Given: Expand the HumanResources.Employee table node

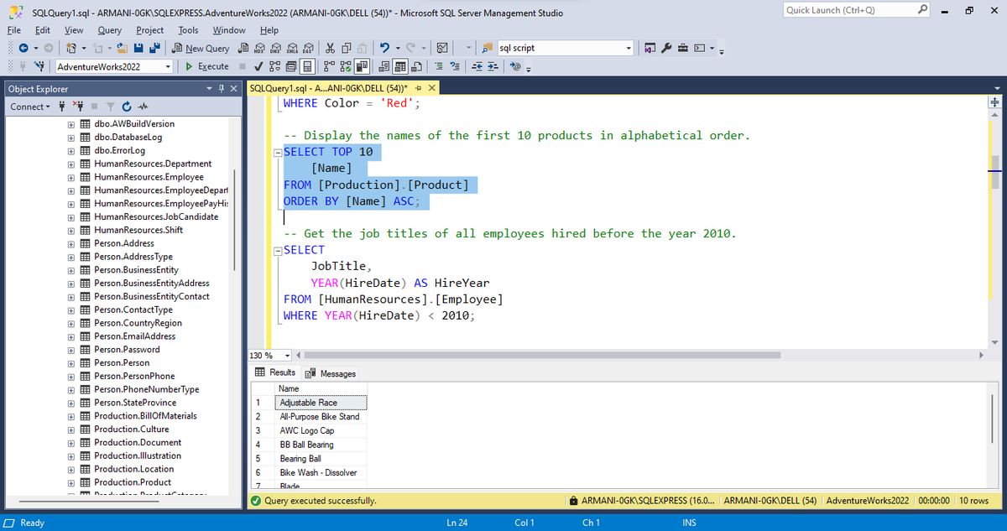Looking at the screenshot, I should pos(72,177).
